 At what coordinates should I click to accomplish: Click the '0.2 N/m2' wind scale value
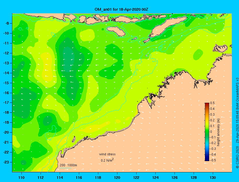click(107, 160)
